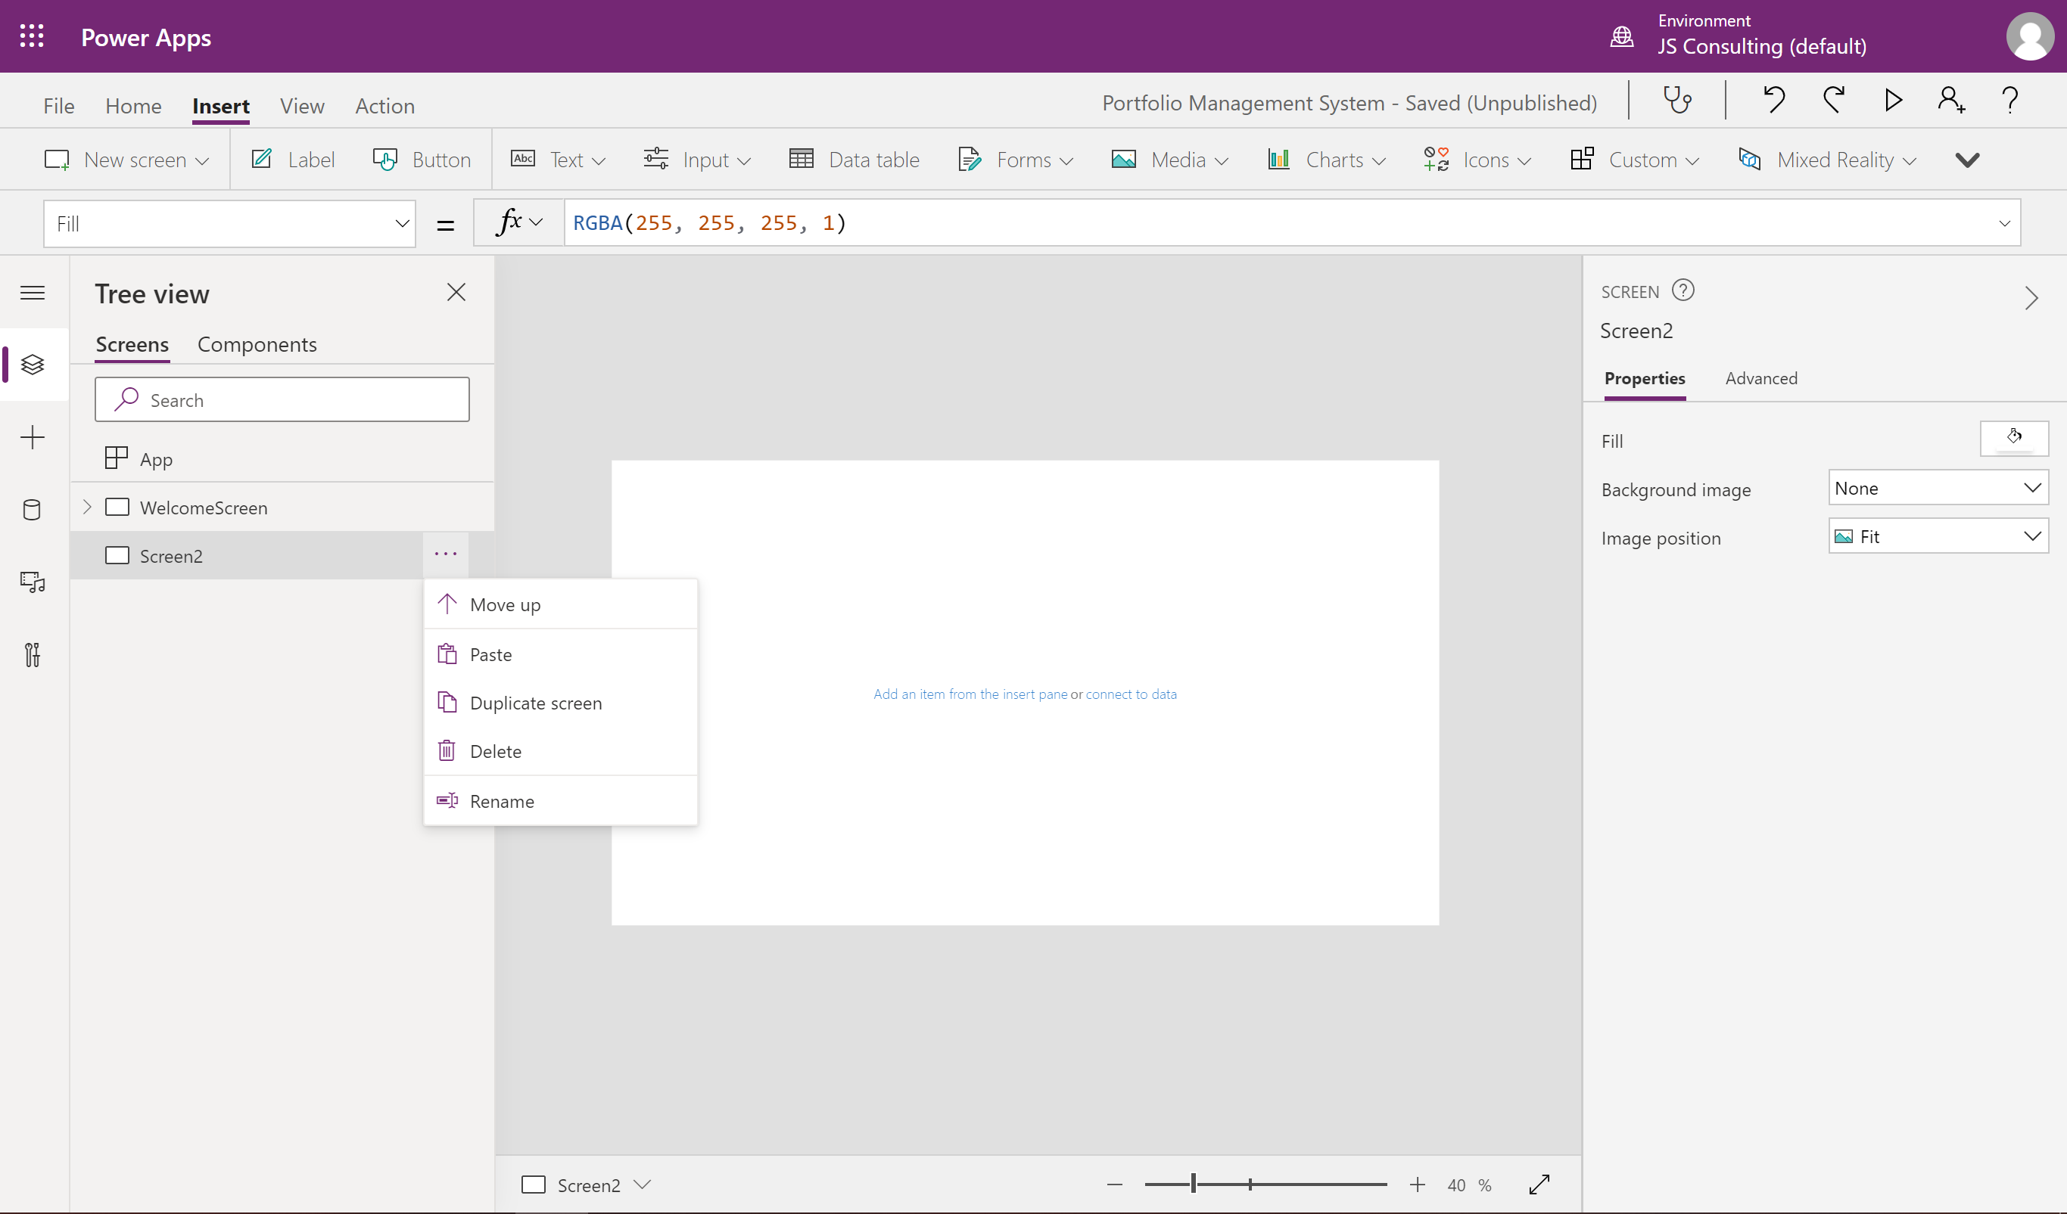Select Duplicate screen from context menu

click(x=536, y=703)
